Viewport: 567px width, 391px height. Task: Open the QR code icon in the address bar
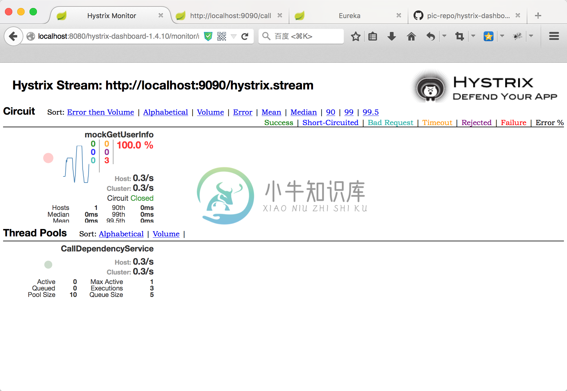(x=221, y=36)
